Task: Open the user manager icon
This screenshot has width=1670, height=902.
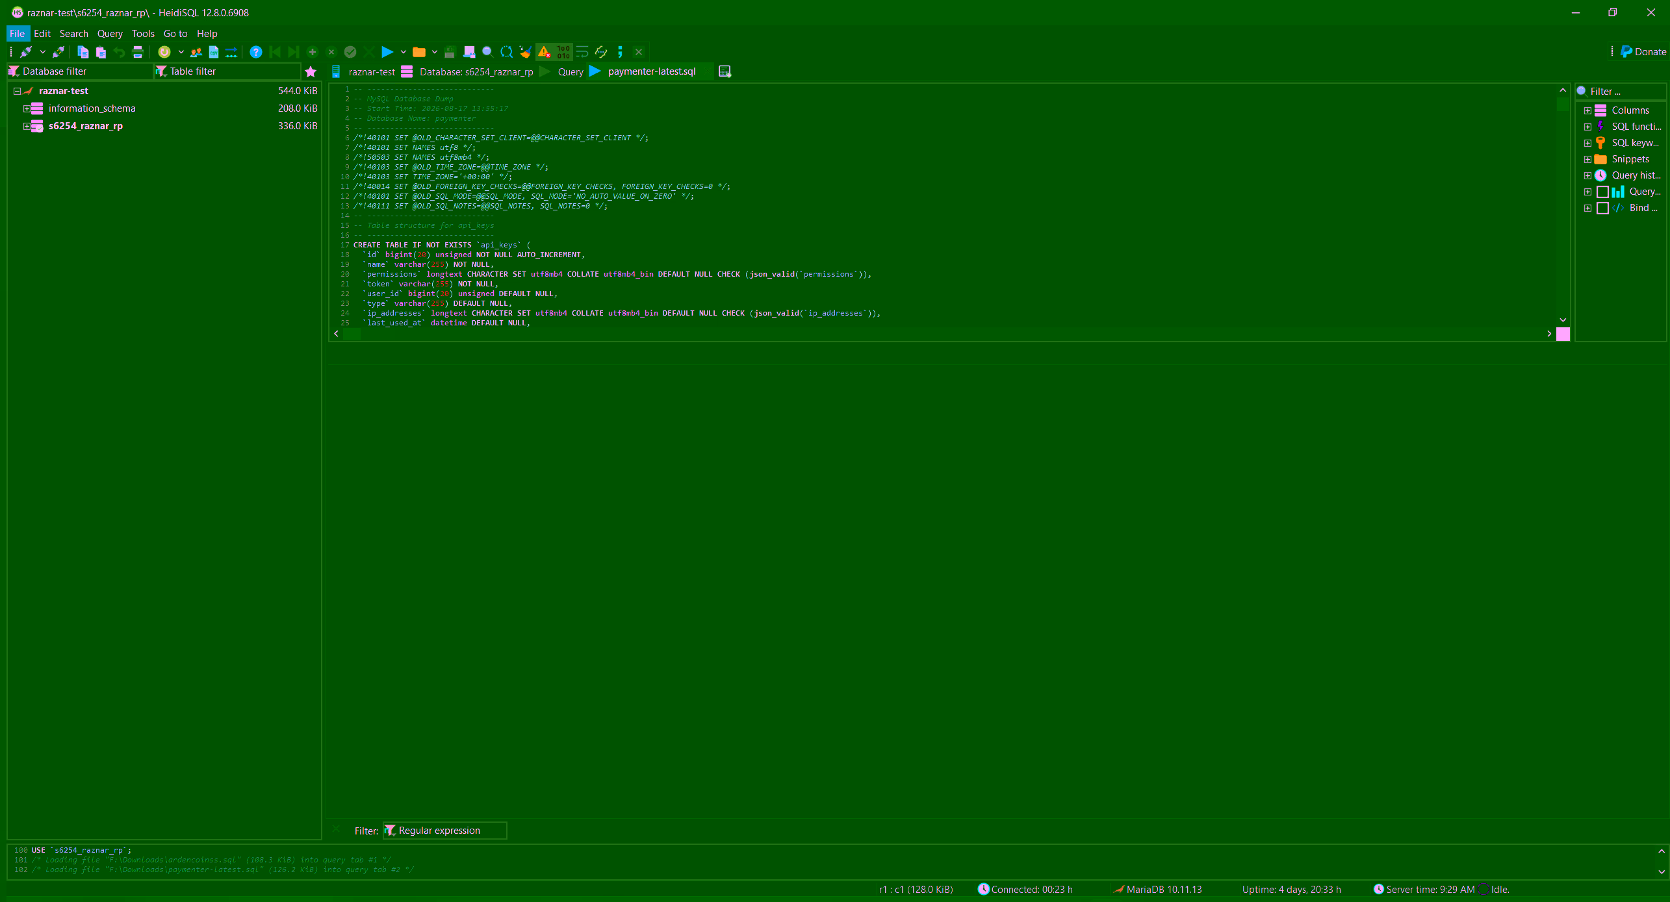Action: (196, 52)
